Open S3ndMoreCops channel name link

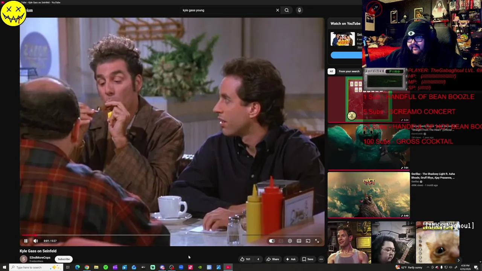tap(40, 257)
